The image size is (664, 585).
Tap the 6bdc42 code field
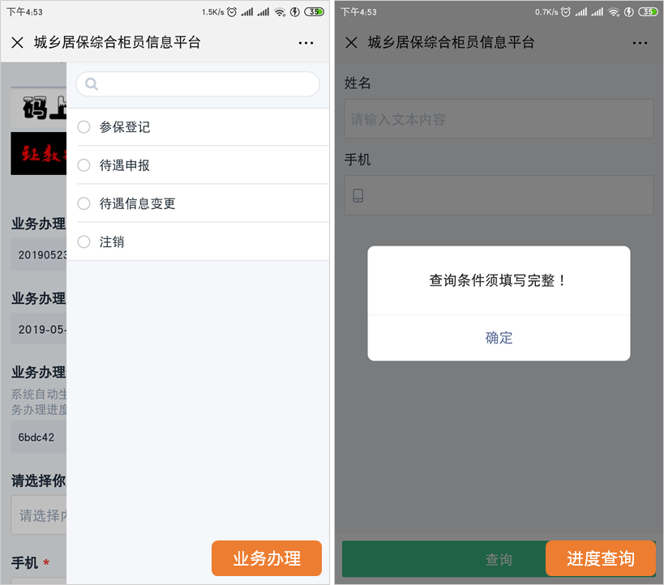37,437
